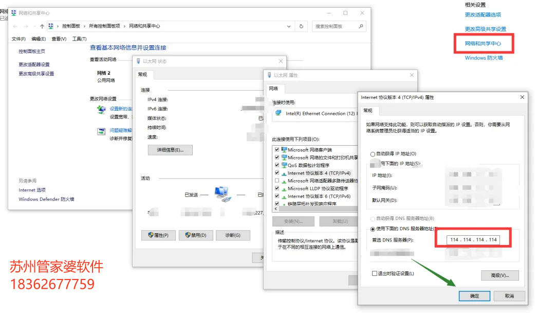Expand the 控制面板 breadcrumb chevron
The image size is (555, 313).
[x=85, y=26]
